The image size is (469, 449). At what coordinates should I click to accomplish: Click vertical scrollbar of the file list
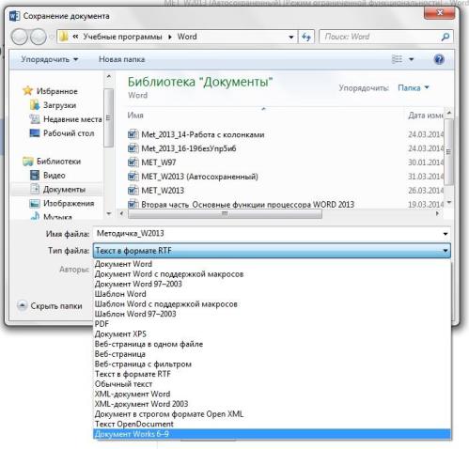click(448, 152)
